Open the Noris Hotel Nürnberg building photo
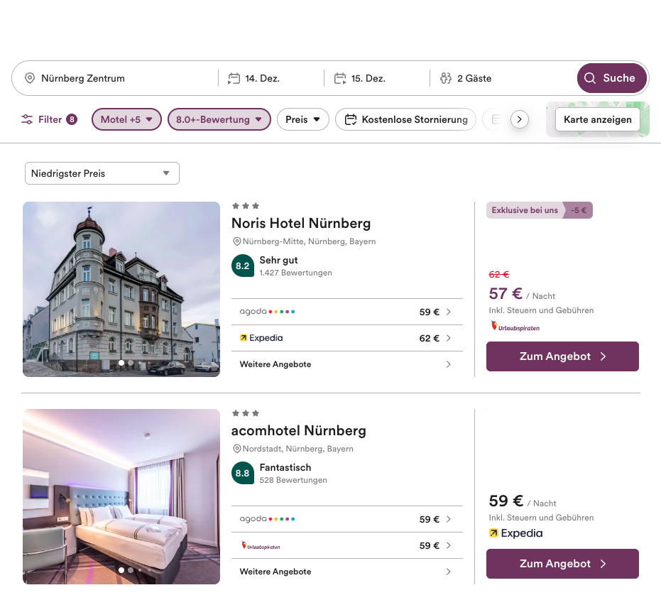The image size is (661, 595). tap(121, 288)
